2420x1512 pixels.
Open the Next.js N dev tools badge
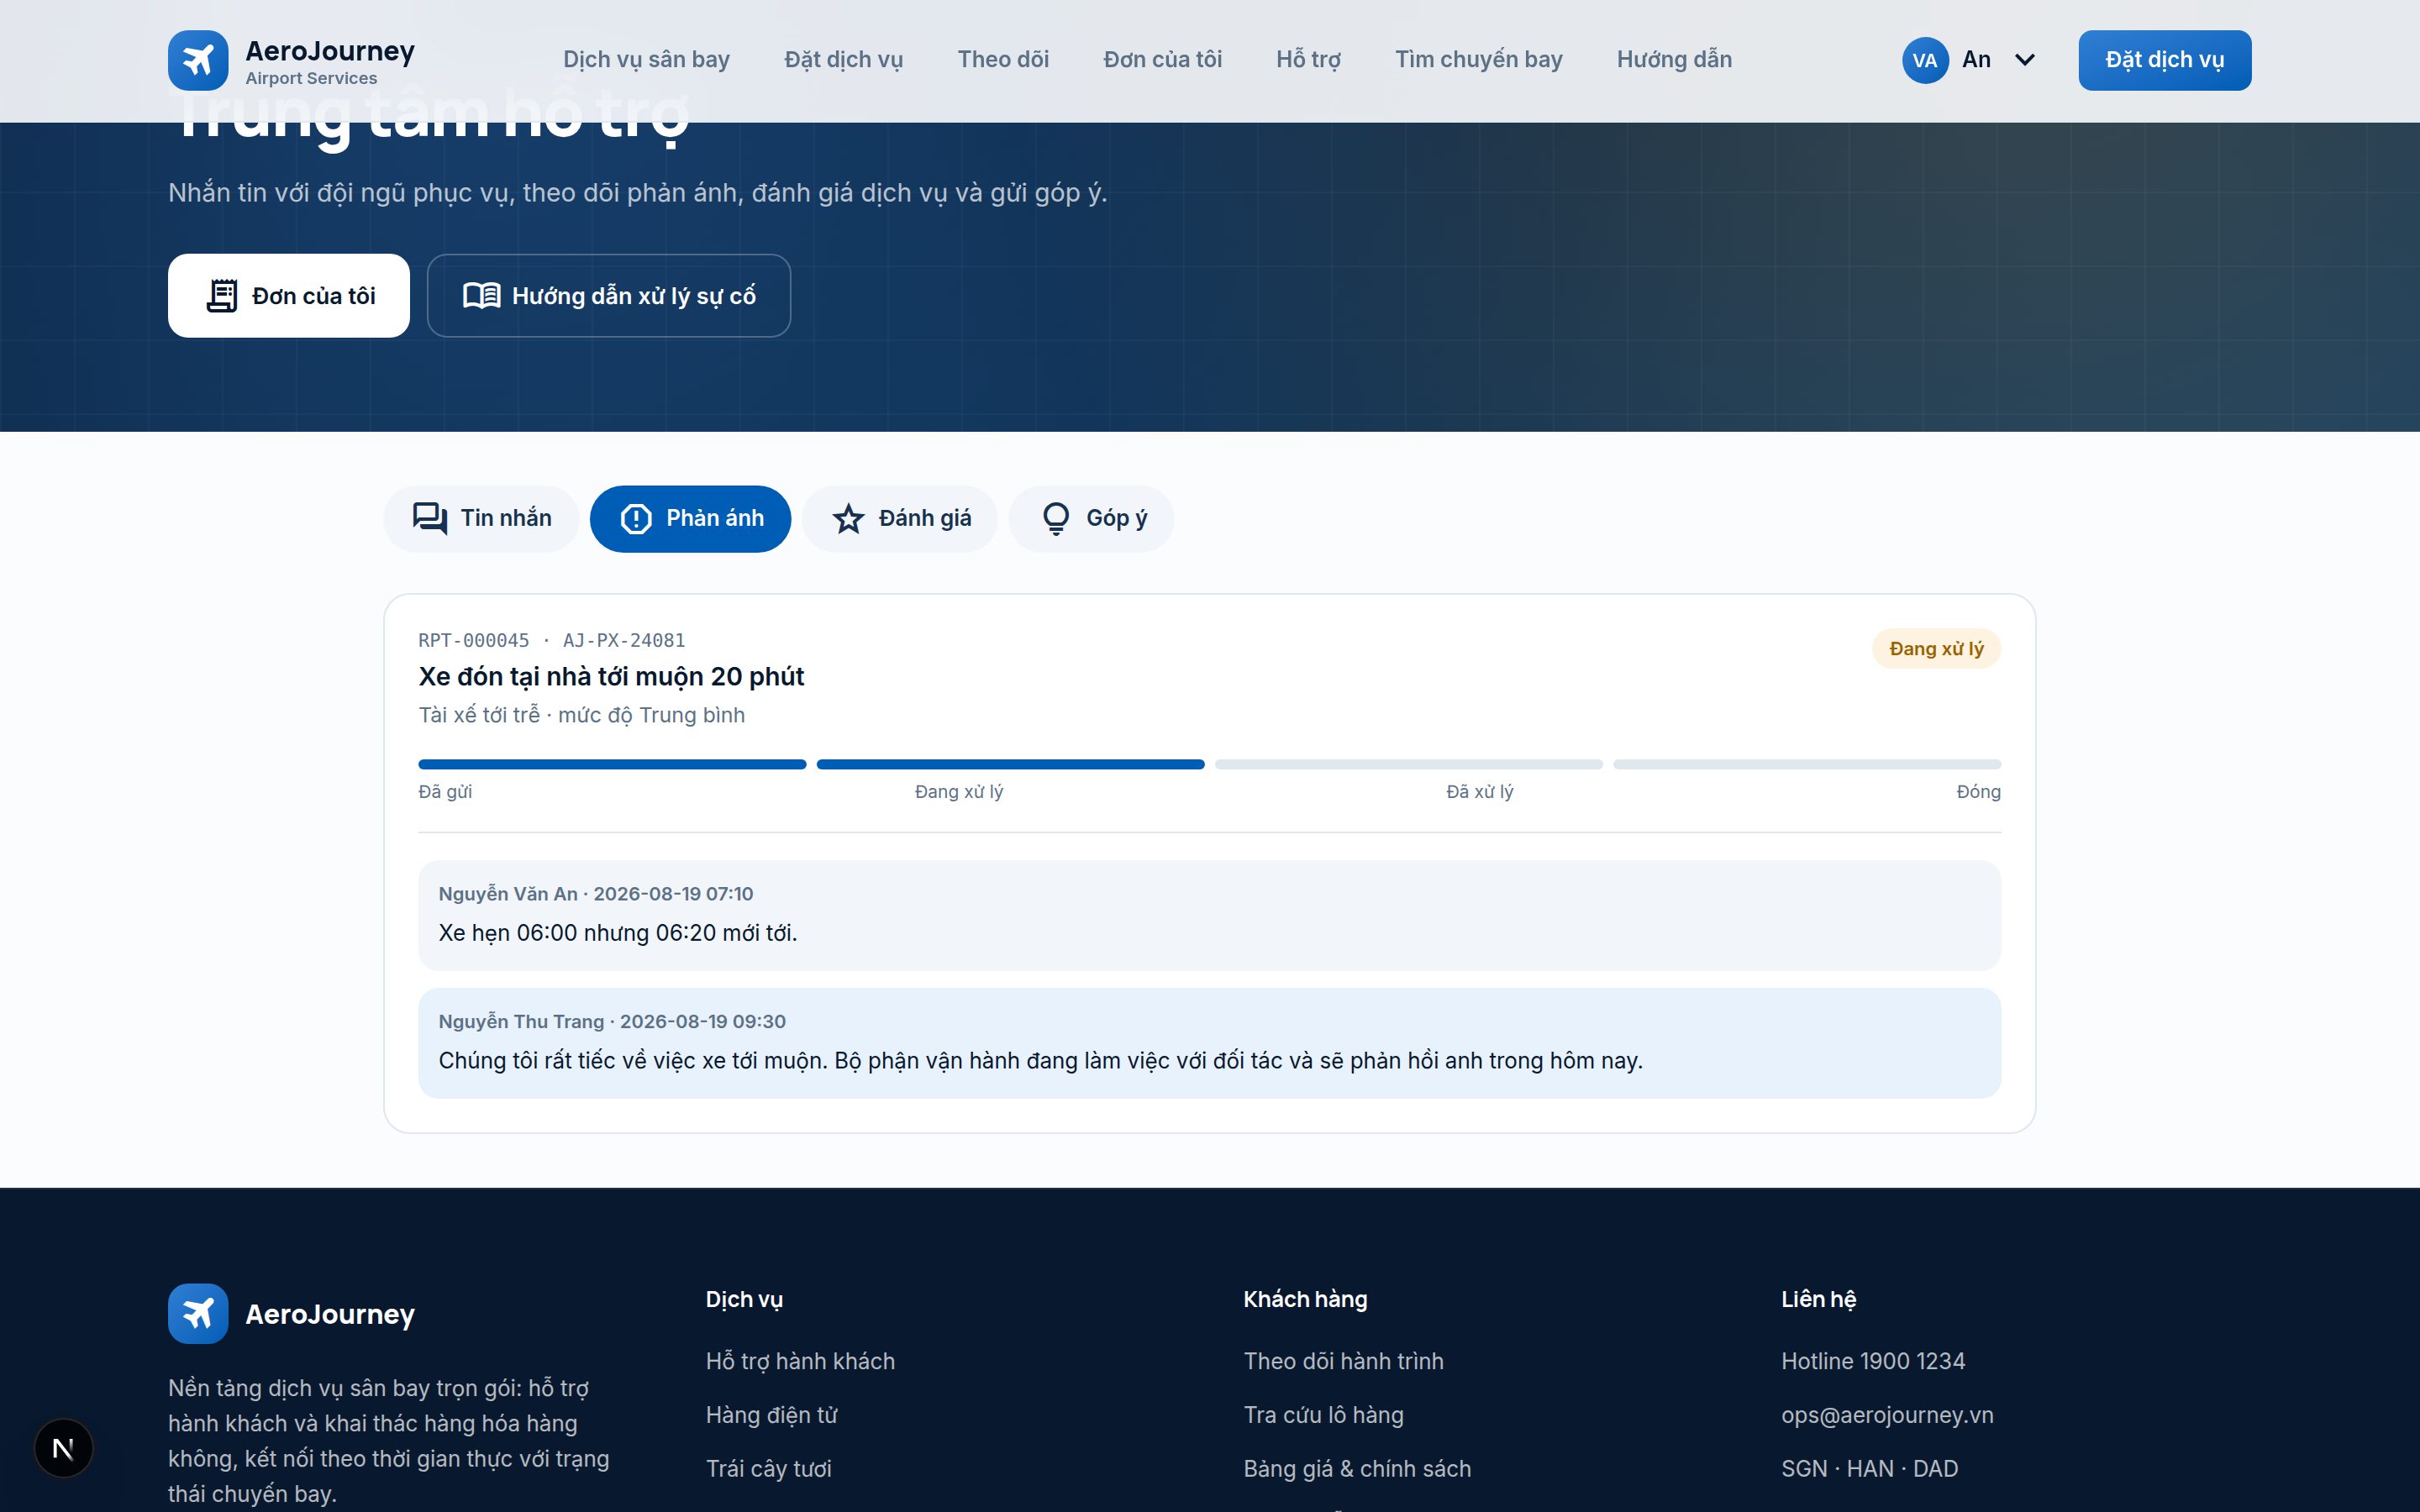tap(63, 1448)
